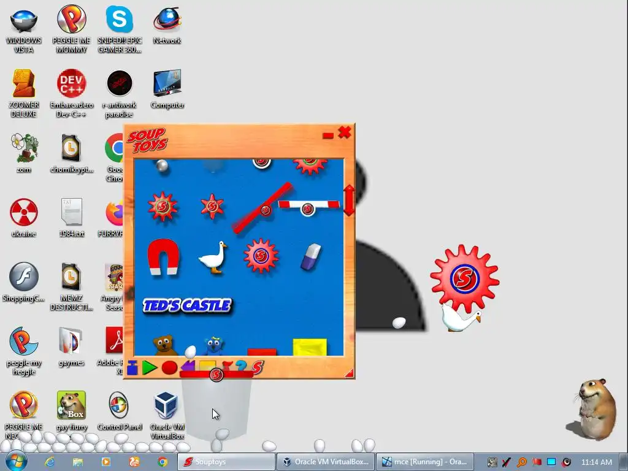
Task: Select the Embarcadero Dev-C++ desktop icon
Action: 71,94
